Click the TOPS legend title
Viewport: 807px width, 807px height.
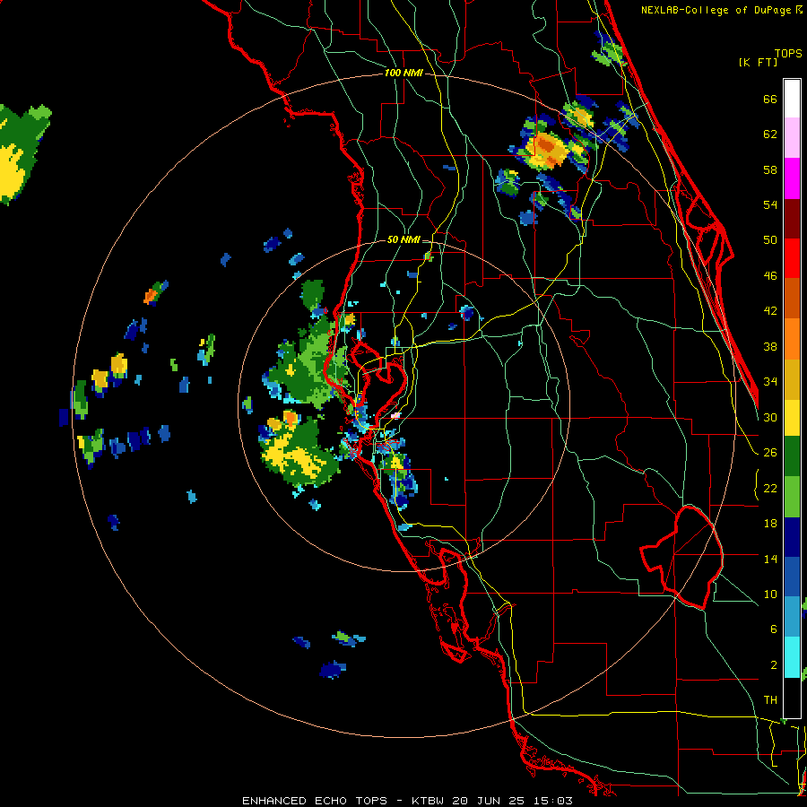tap(788, 53)
